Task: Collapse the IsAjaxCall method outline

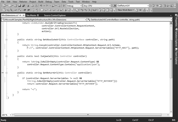Action: pos(7,56)
